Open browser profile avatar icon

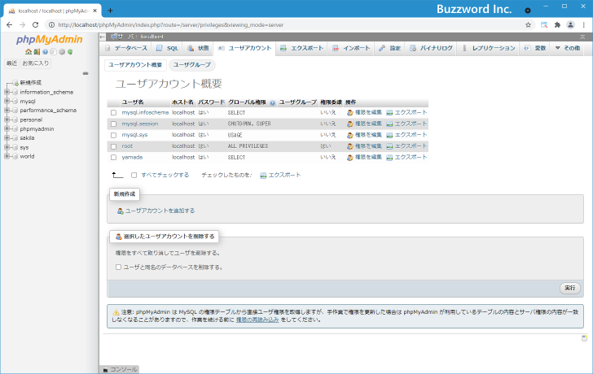[x=570, y=25]
